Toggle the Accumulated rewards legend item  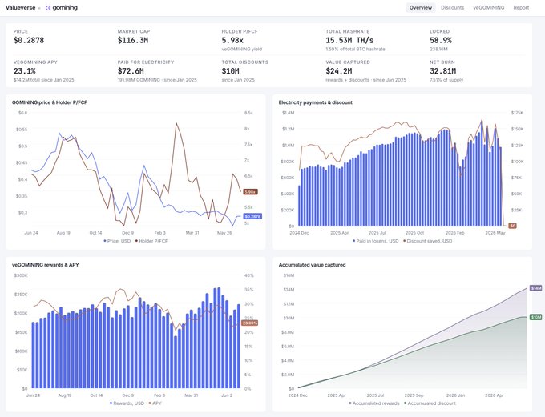click(x=374, y=403)
